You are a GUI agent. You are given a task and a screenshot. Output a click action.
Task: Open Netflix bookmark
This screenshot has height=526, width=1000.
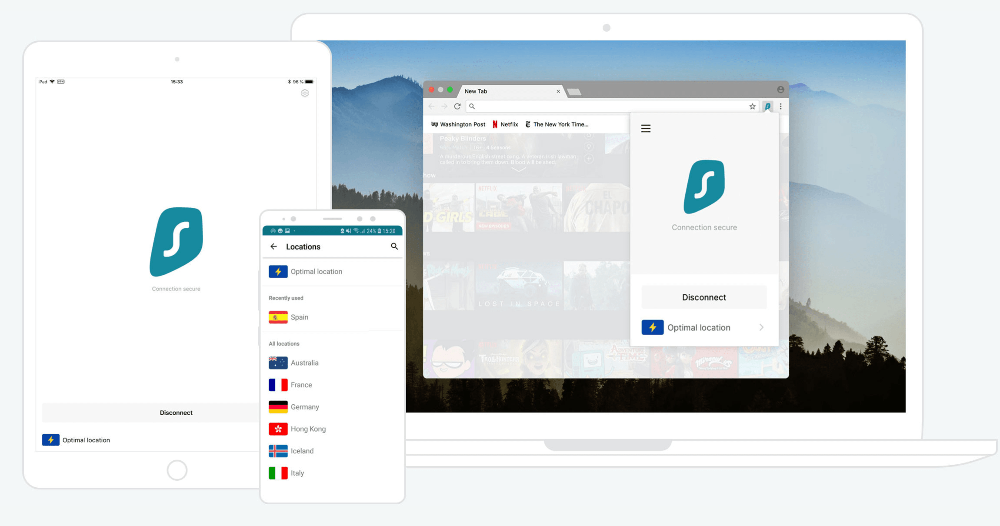pyautogui.click(x=505, y=124)
